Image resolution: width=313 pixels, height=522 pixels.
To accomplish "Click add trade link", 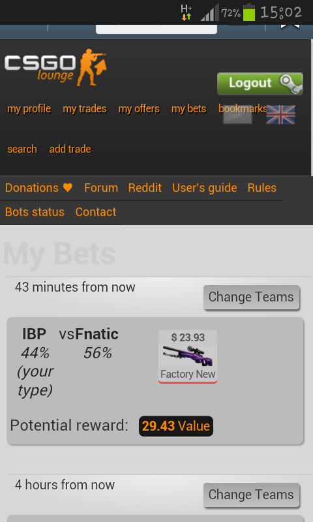I will [x=70, y=149].
